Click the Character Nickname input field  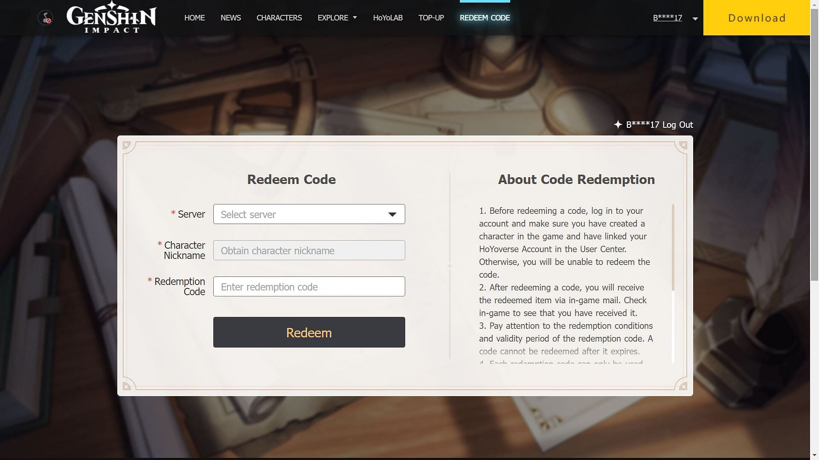pyautogui.click(x=309, y=250)
